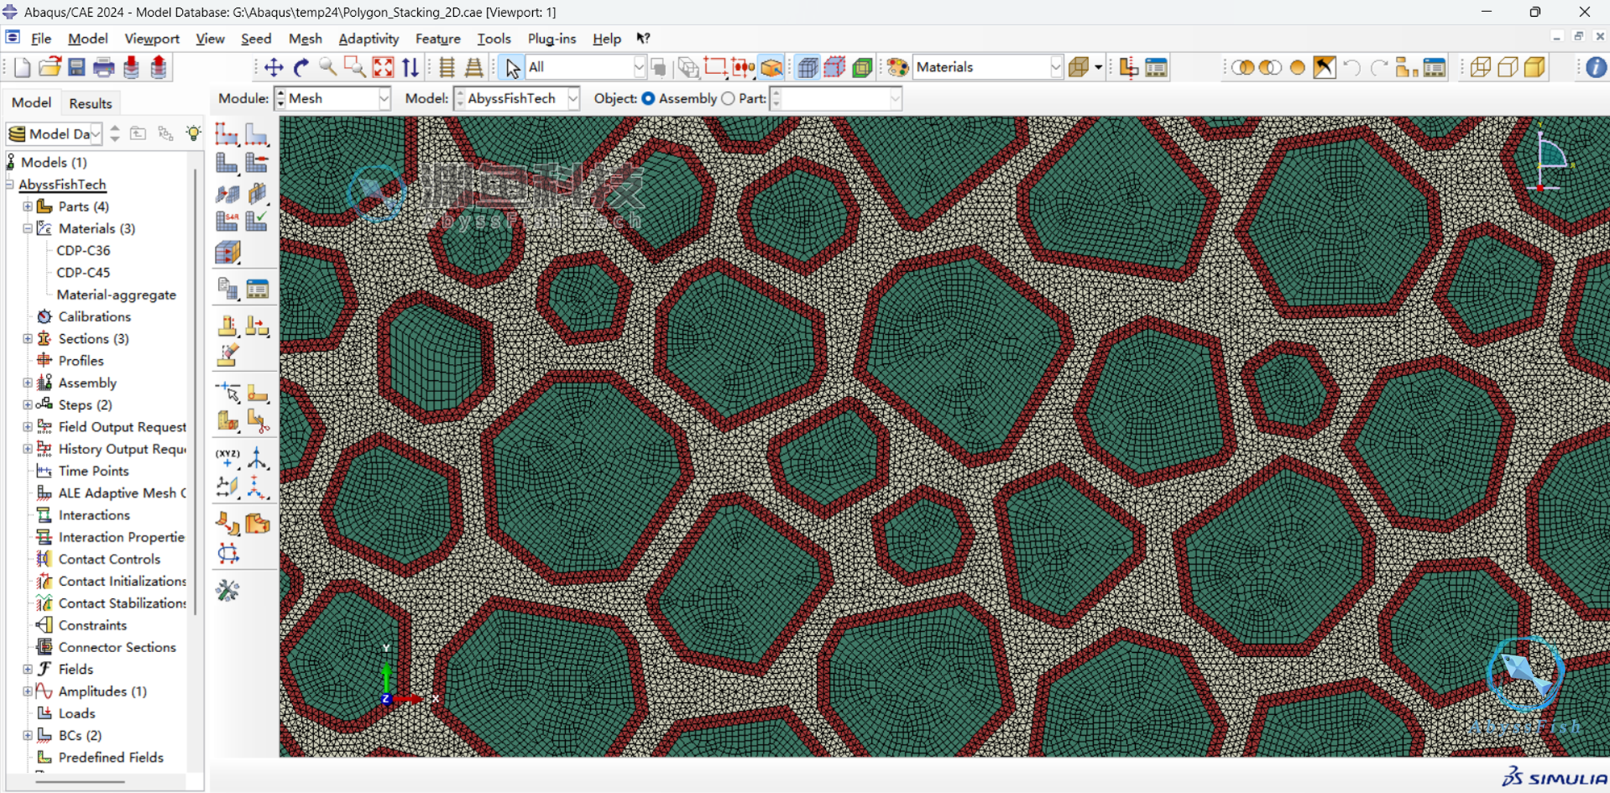
Task: Click the Part name input field
Action: coord(836,98)
